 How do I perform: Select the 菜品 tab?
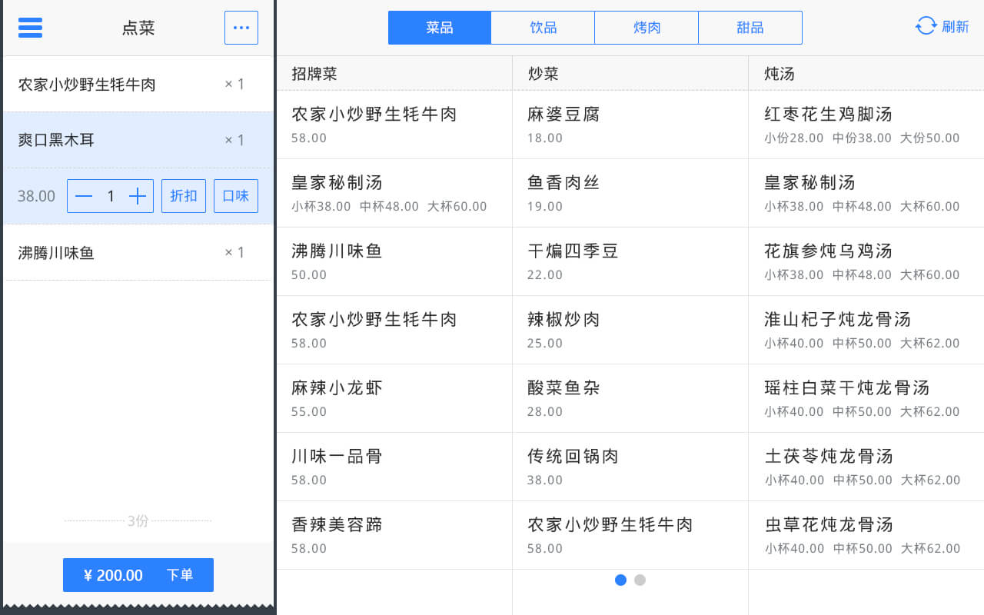click(440, 28)
